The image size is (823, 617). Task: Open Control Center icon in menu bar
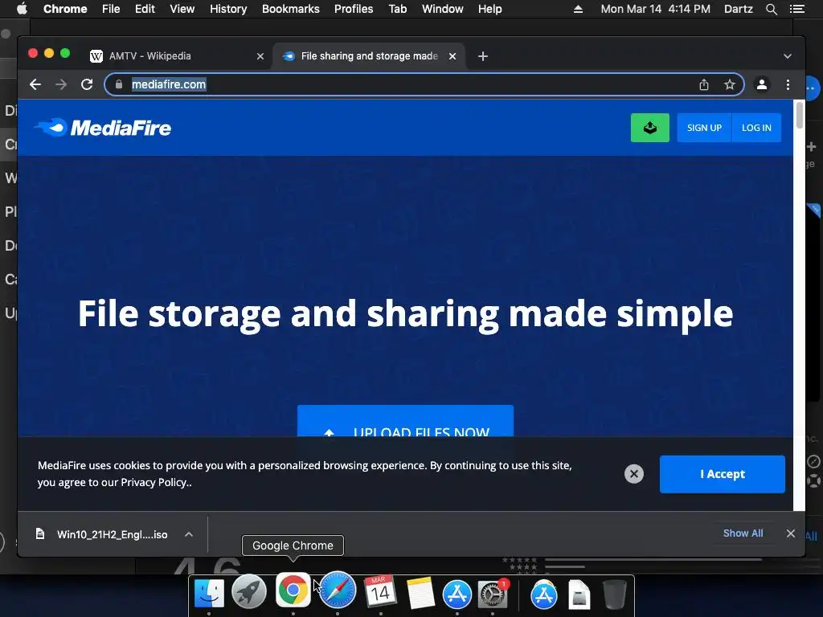796,9
